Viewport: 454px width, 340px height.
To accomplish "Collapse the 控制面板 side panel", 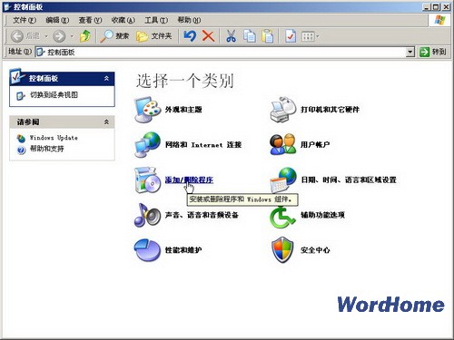I will point(106,79).
